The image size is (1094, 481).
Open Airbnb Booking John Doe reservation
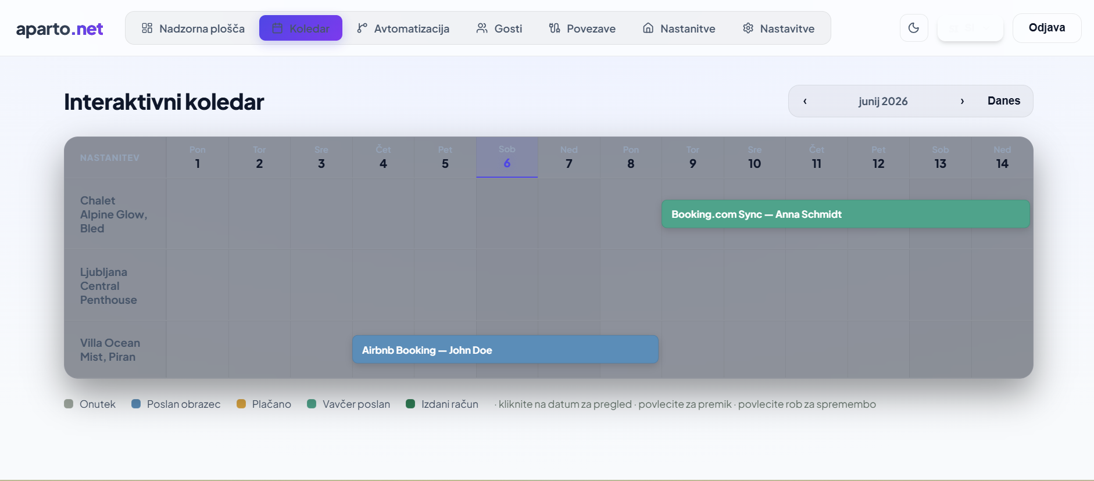(505, 350)
